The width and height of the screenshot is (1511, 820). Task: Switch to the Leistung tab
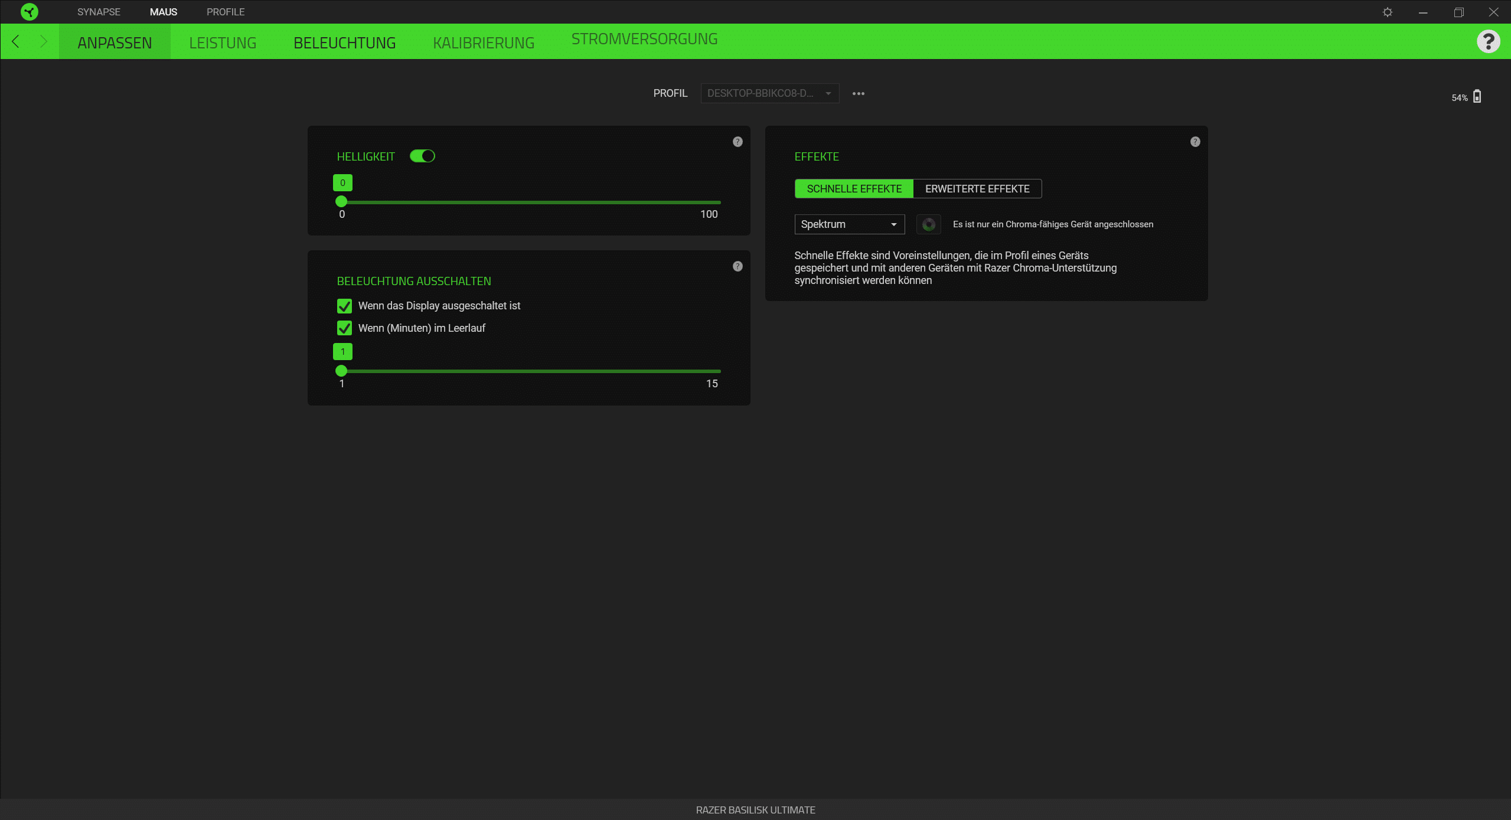tap(223, 43)
